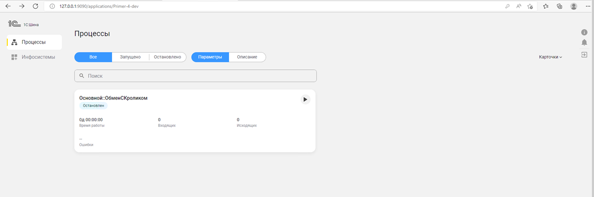Switch view to Описание
Screen dimensions: 594x197
click(247, 57)
